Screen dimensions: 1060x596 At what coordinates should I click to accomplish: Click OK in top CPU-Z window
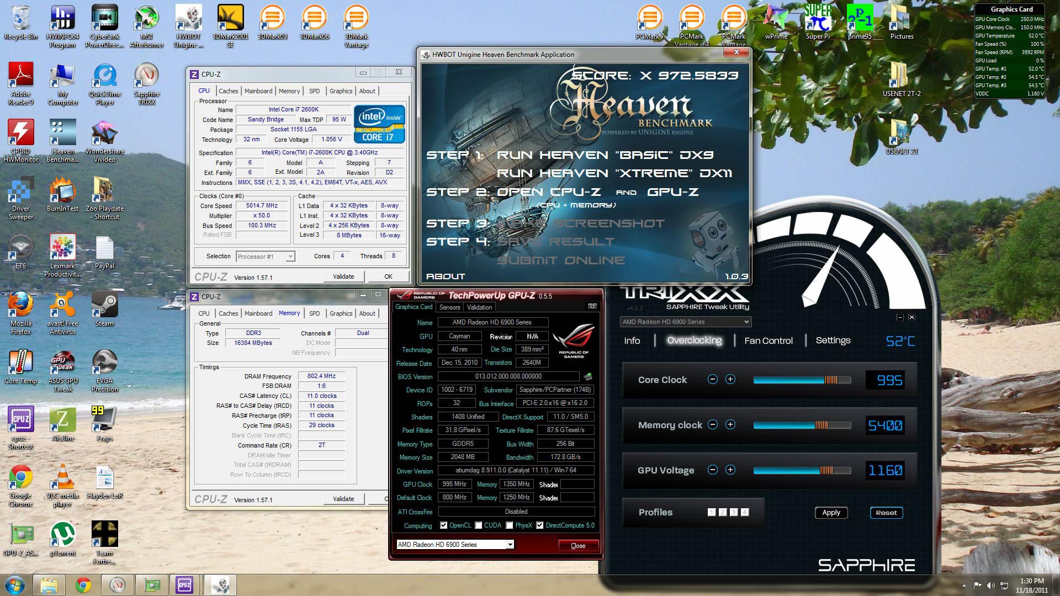pos(388,276)
